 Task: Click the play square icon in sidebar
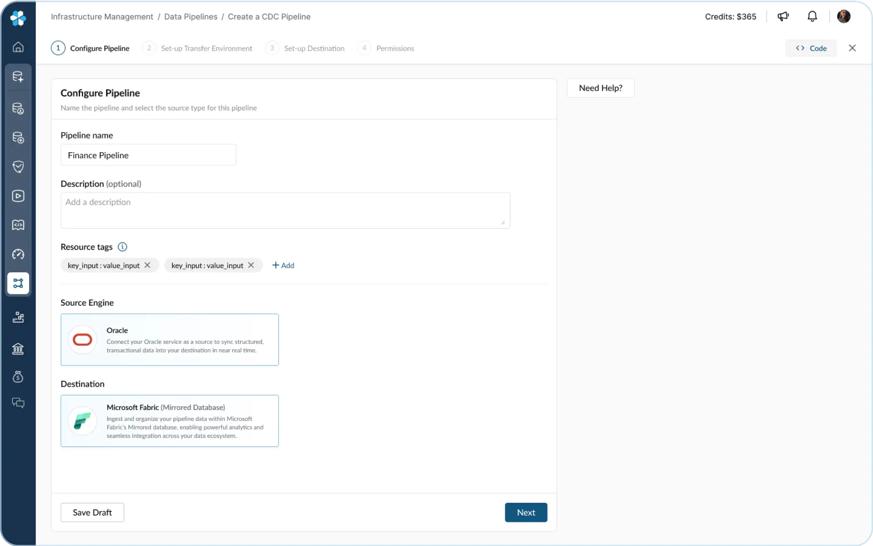pos(18,196)
